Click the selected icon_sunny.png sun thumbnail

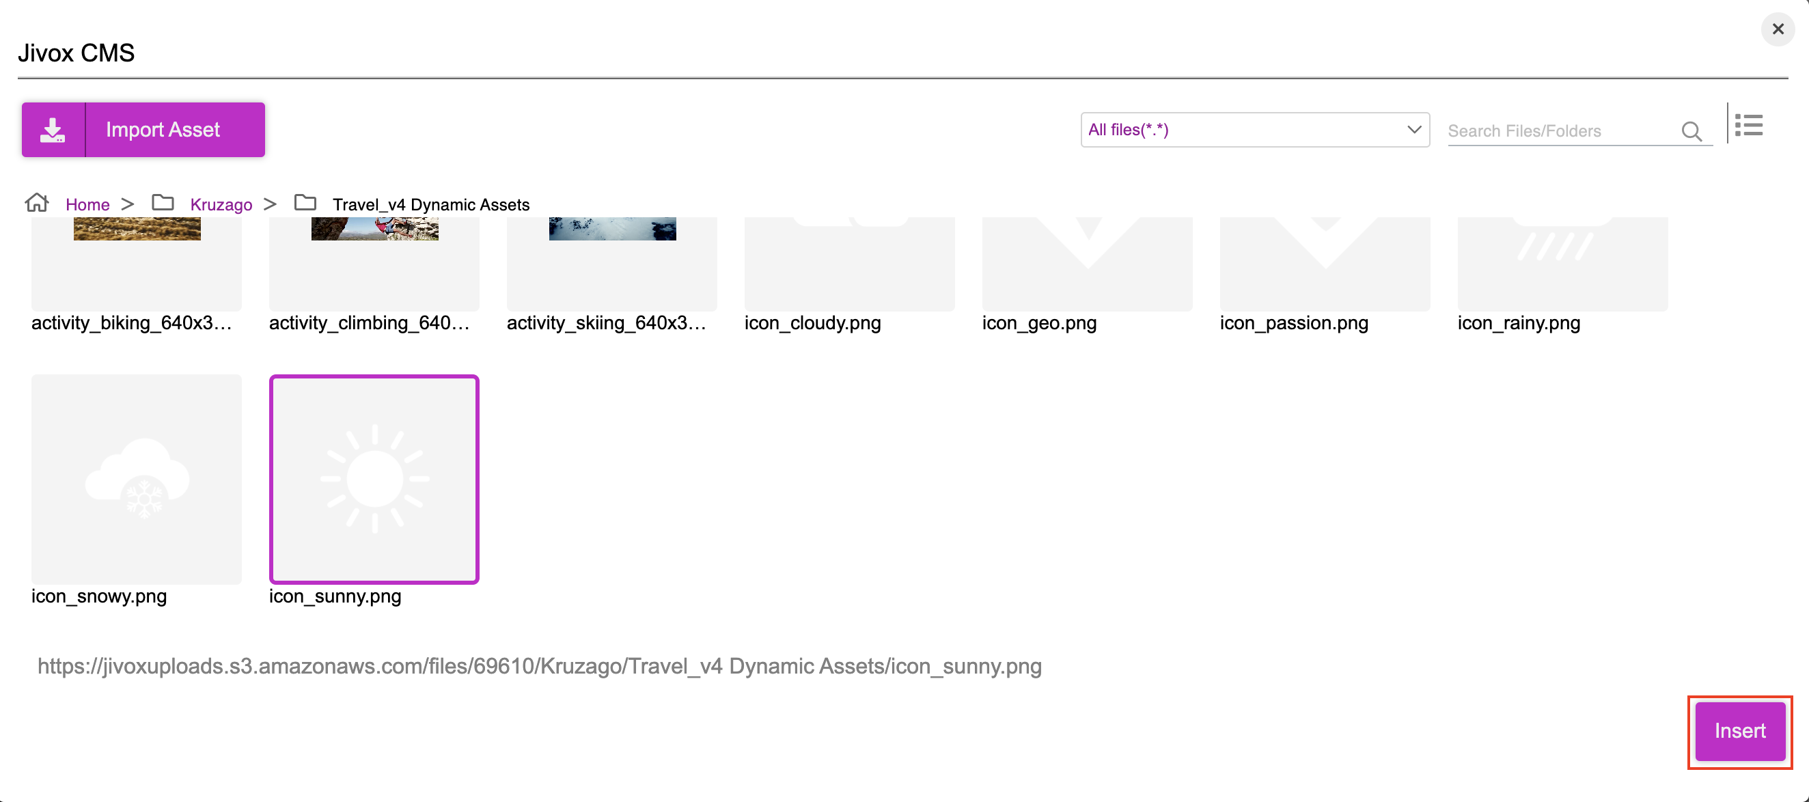coord(374,479)
